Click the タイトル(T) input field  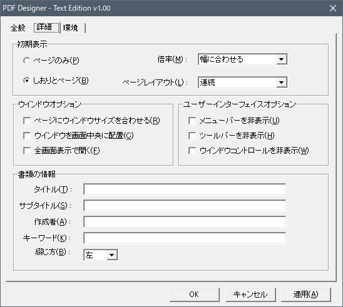click(185, 189)
